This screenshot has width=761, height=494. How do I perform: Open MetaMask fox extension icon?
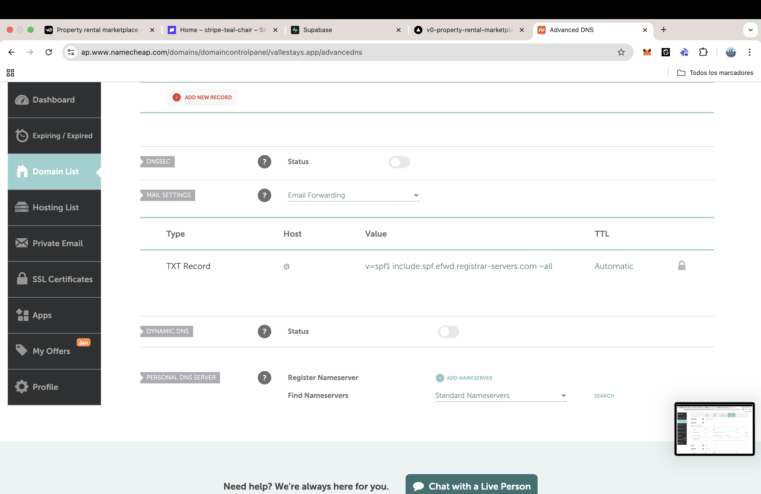click(x=647, y=52)
